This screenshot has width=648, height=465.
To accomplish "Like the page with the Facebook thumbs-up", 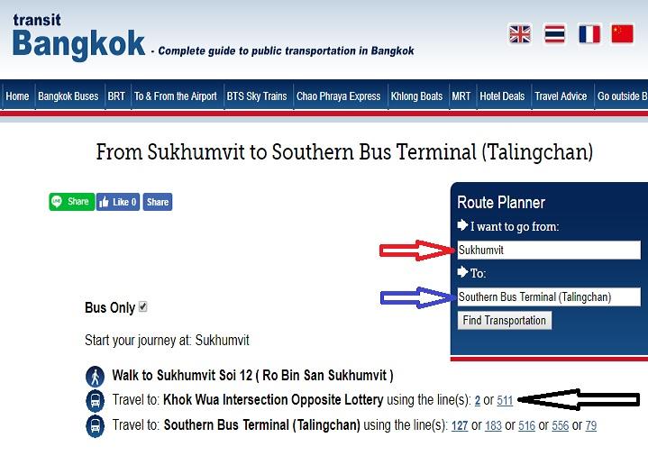I will 118,202.
